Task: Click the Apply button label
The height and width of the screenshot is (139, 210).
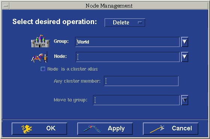Action: click(116, 128)
